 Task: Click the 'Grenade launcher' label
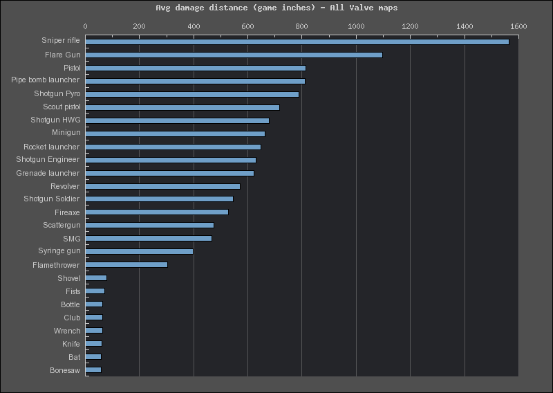point(48,173)
